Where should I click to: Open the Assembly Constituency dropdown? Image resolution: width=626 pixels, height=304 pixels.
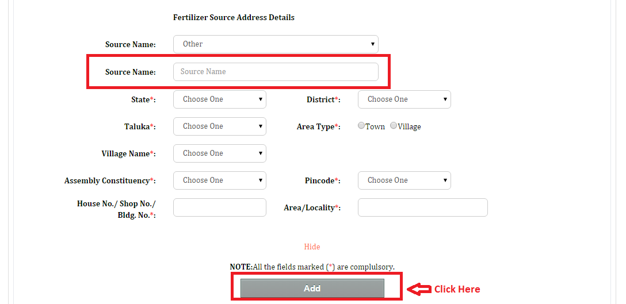click(x=219, y=180)
